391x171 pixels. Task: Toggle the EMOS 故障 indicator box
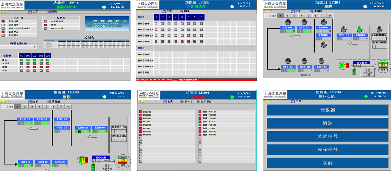46,28
